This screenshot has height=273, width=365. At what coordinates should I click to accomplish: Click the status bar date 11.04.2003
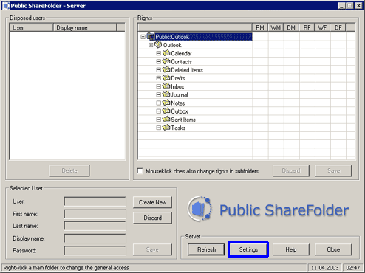(324, 268)
